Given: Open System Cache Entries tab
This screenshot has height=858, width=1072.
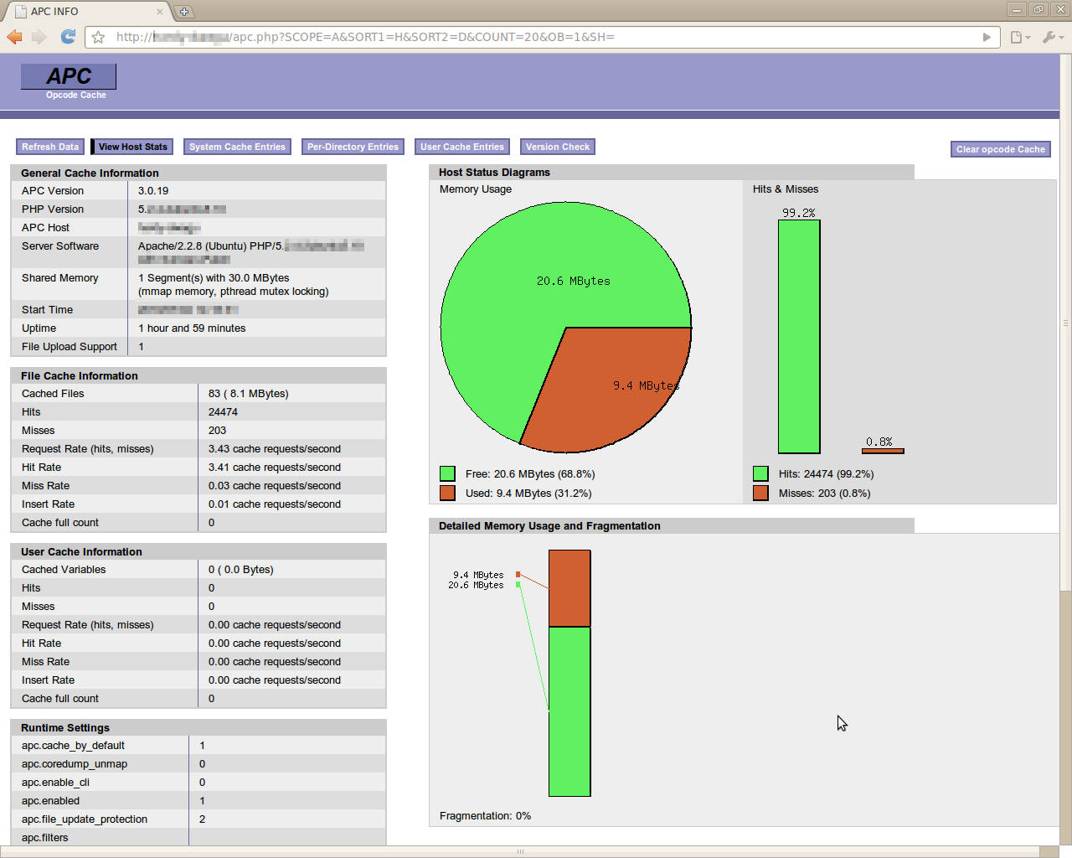Looking at the screenshot, I should pos(237,147).
